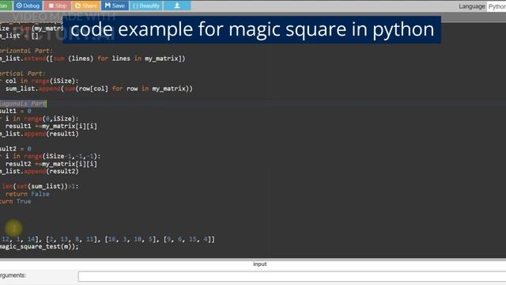Open the Language dropdown
This screenshot has width=506, height=285.
coord(497,6)
